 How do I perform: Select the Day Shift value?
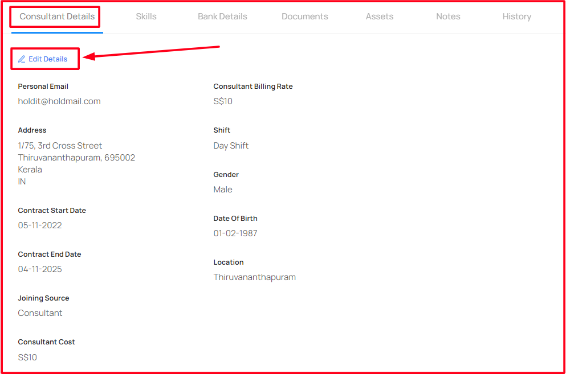point(231,146)
